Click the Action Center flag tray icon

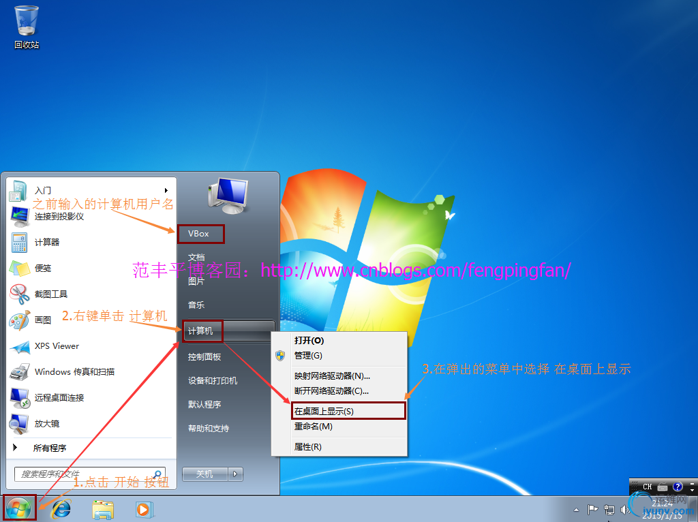tap(592, 510)
